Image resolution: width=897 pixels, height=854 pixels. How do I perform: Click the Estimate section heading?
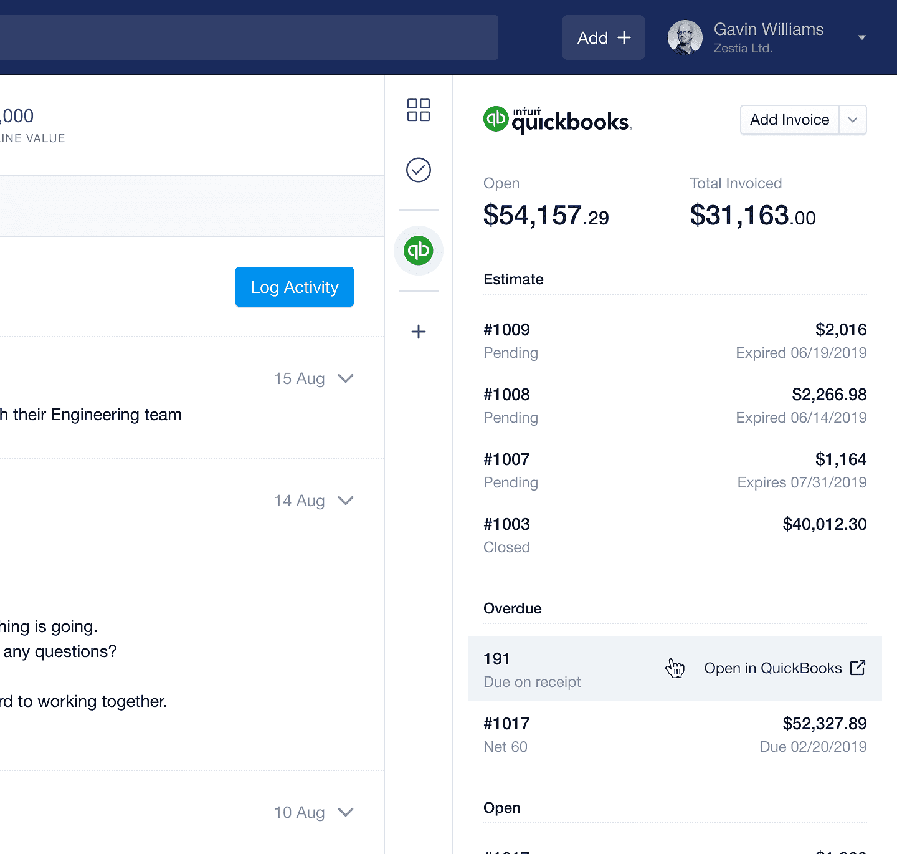(513, 279)
